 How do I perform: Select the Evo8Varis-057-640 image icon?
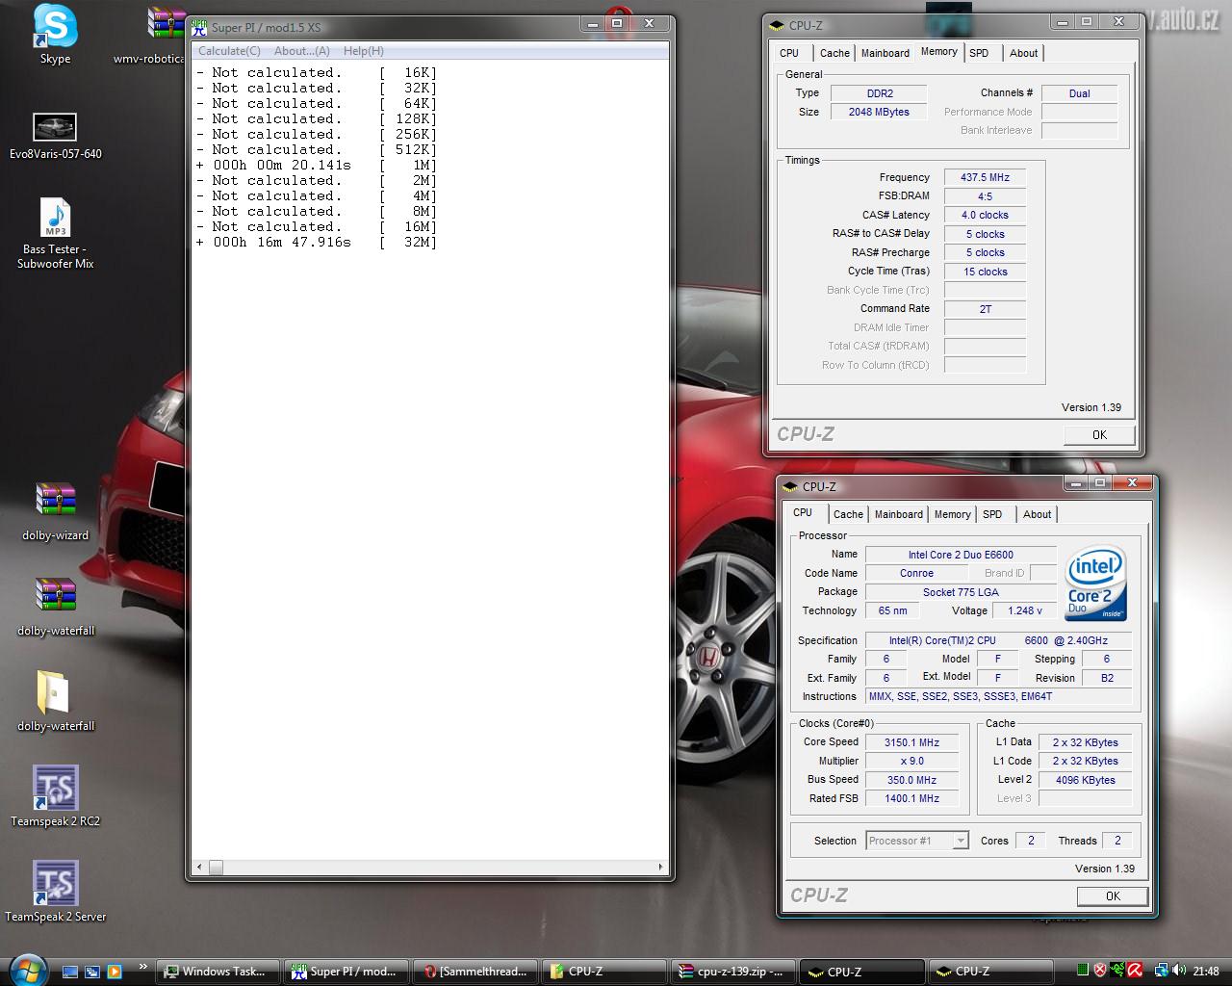pos(55,126)
